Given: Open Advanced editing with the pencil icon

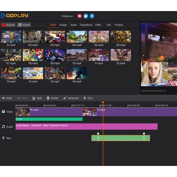Looking at the screenshot, I should [x=71, y=98].
